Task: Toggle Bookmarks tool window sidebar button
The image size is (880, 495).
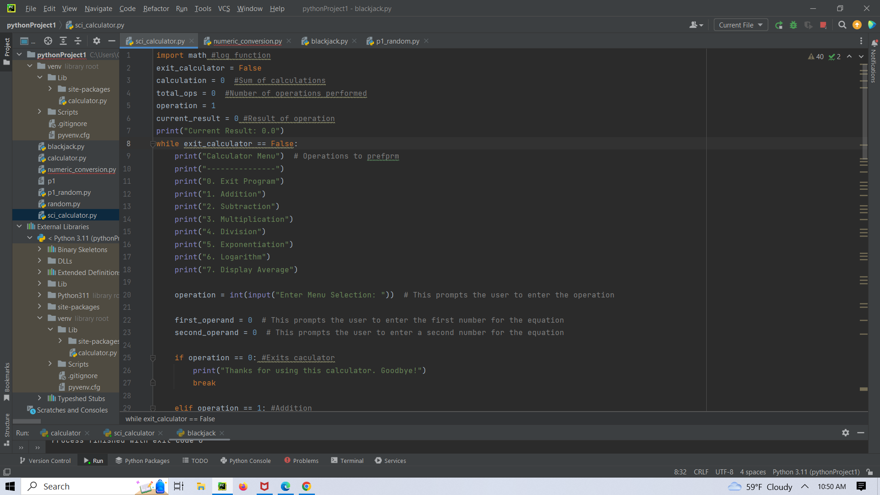Action: 6,382
